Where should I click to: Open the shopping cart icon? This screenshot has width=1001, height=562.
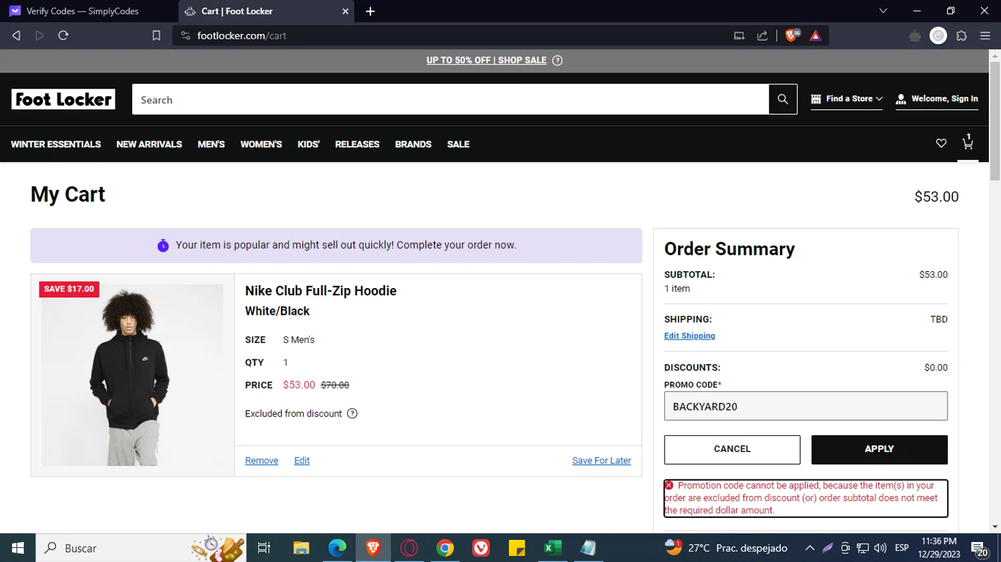968,142
